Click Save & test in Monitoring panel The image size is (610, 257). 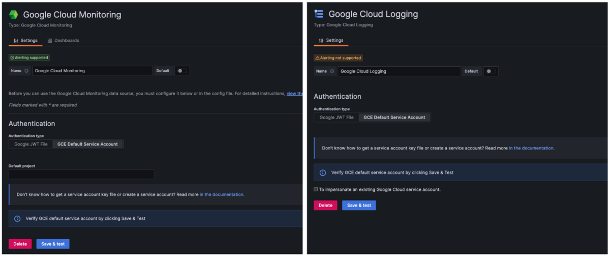pos(53,244)
